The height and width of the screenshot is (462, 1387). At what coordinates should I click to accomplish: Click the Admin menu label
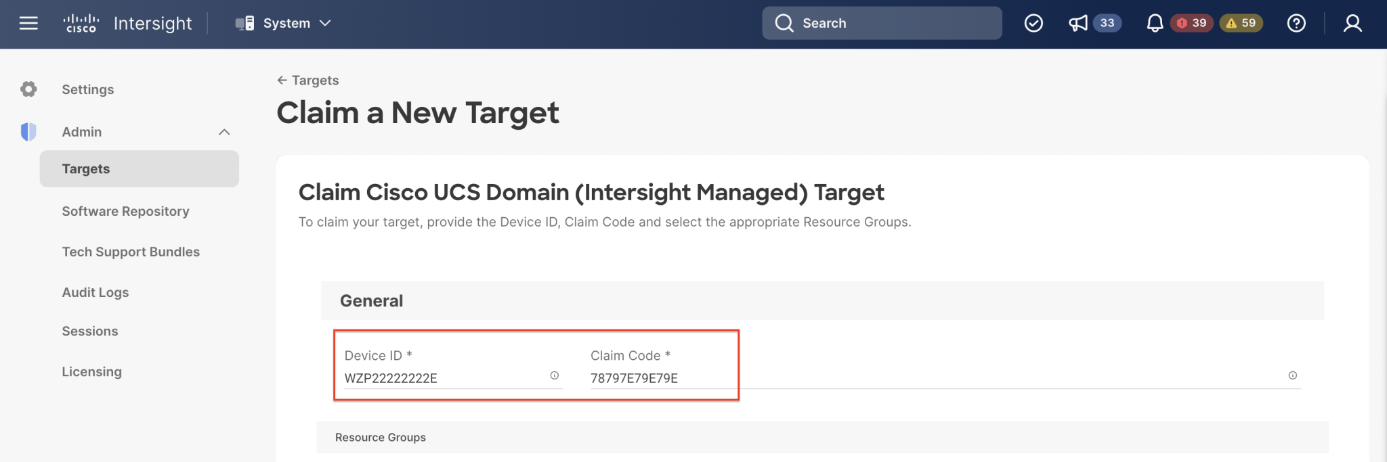click(82, 132)
